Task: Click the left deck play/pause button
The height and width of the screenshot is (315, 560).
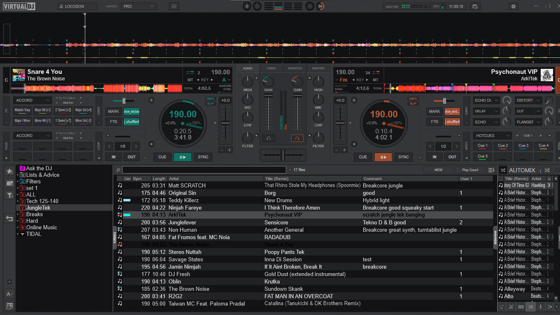Action: coord(182,157)
